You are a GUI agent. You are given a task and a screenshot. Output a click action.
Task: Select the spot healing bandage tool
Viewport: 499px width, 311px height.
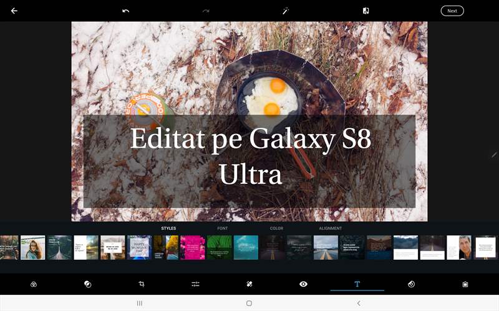click(249, 284)
